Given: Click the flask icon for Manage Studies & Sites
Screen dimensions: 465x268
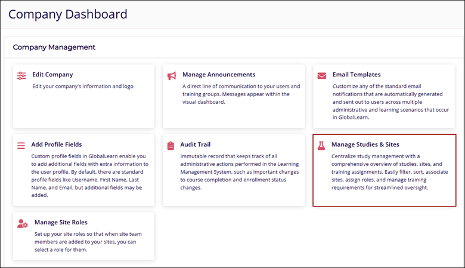Looking at the screenshot, I should (322, 145).
